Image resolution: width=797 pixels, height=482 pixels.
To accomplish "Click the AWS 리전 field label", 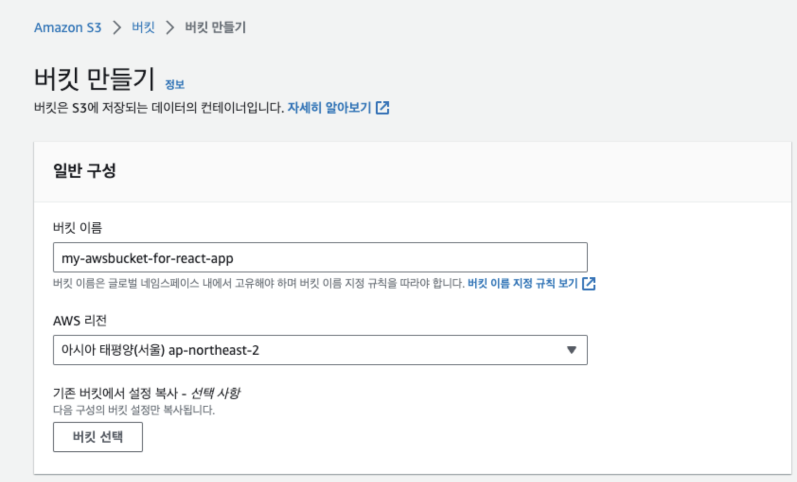I will pyautogui.click(x=80, y=321).
